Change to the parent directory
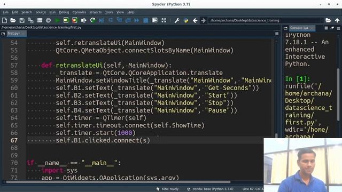This screenshot has height=192, width=342. (x=337, y=20)
